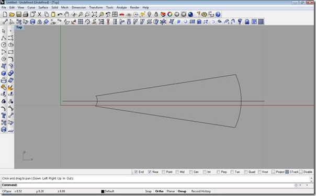Screen dimensions: 316x196
Task: Enable the Knot object snap checkbox
Action: [x=259, y=172]
